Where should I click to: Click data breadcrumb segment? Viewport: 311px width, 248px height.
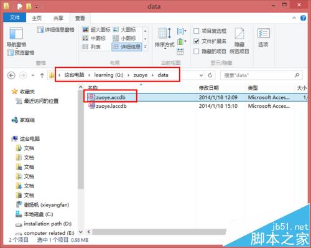pyautogui.click(x=163, y=75)
